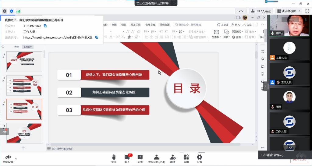This screenshot has width=312, height=166.
Task: Click the 917人看过 viewers button
Action: (261, 11)
